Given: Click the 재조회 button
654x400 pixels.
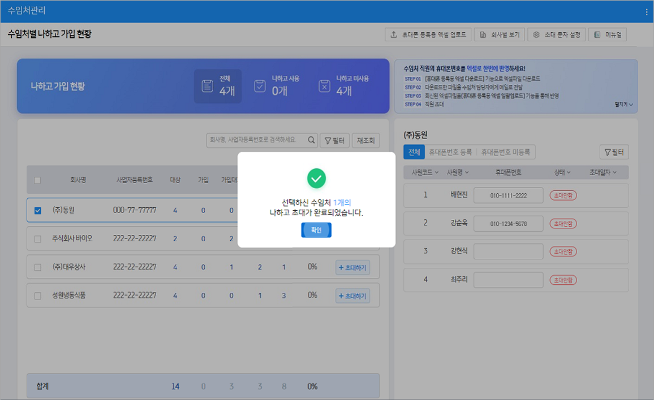Looking at the screenshot, I should click(366, 141).
